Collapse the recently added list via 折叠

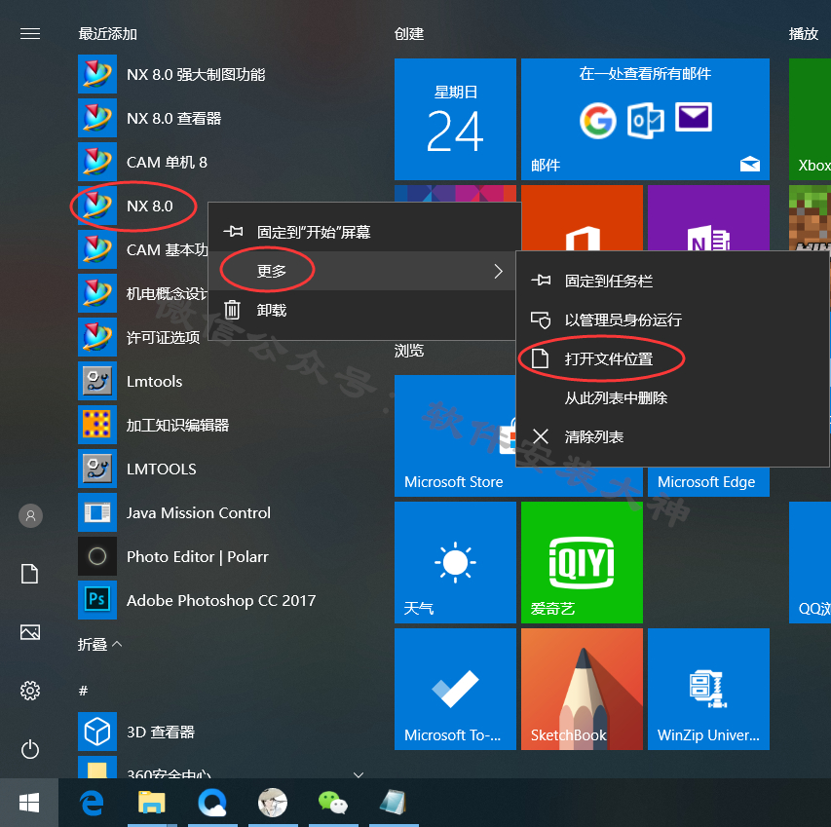[99, 644]
